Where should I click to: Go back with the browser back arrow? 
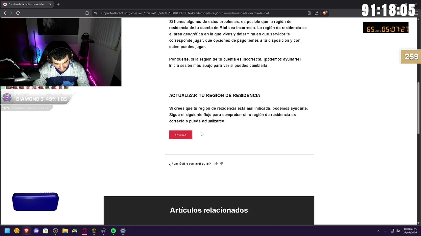pyautogui.click(x=5, y=13)
